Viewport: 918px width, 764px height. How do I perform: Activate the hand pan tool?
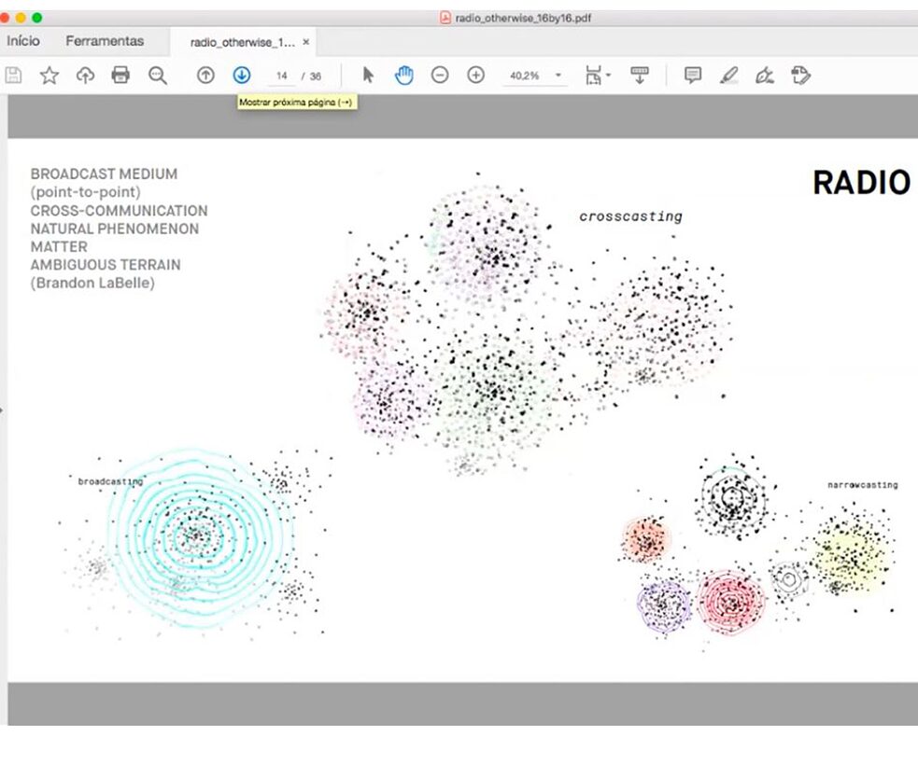point(403,76)
